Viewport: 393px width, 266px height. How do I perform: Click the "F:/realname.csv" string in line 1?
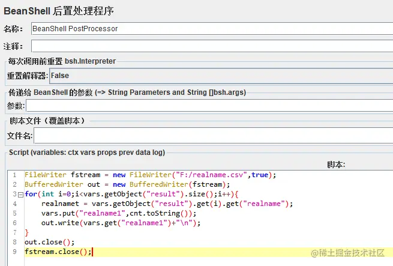coord(211,175)
